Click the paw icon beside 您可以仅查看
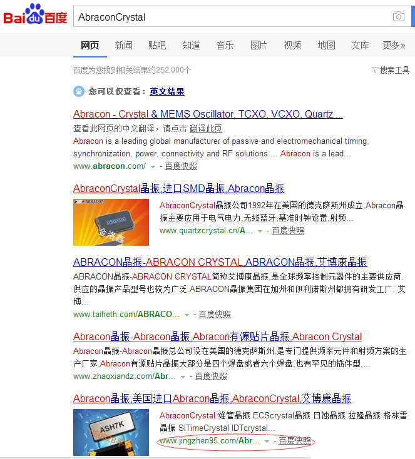Image resolution: width=415 pixels, height=459 pixels. [x=78, y=92]
